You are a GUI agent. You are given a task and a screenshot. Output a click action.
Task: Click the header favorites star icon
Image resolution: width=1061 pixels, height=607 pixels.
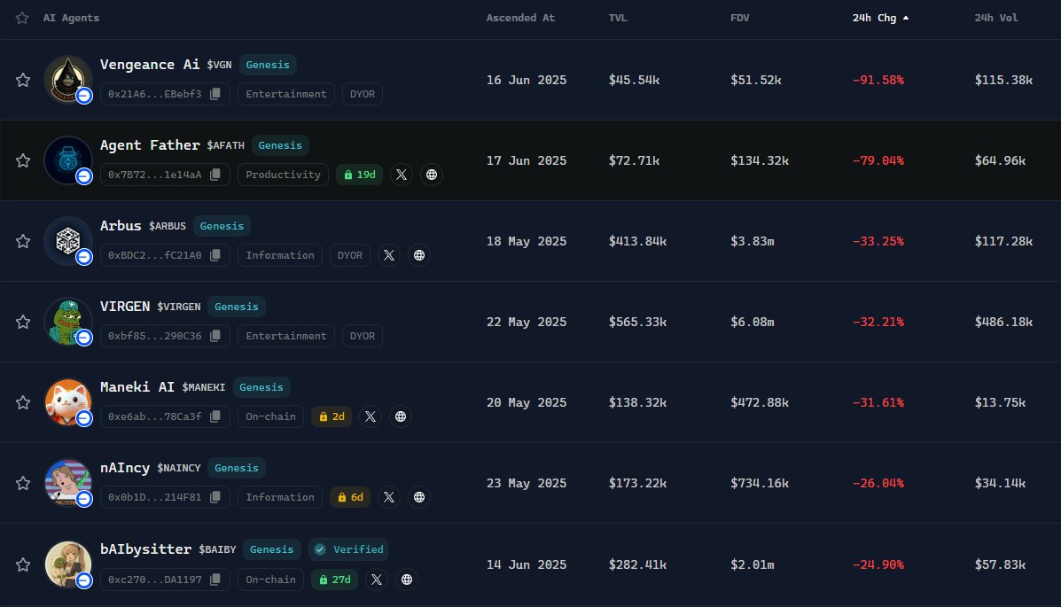(x=22, y=18)
